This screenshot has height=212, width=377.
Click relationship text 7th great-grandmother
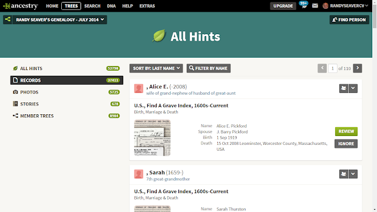tap(168, 179)
